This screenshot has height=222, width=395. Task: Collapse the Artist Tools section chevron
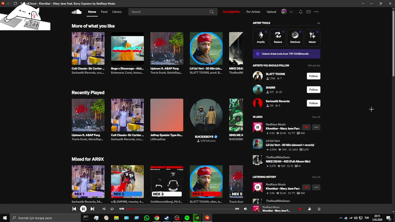click(x=318, y=23)
